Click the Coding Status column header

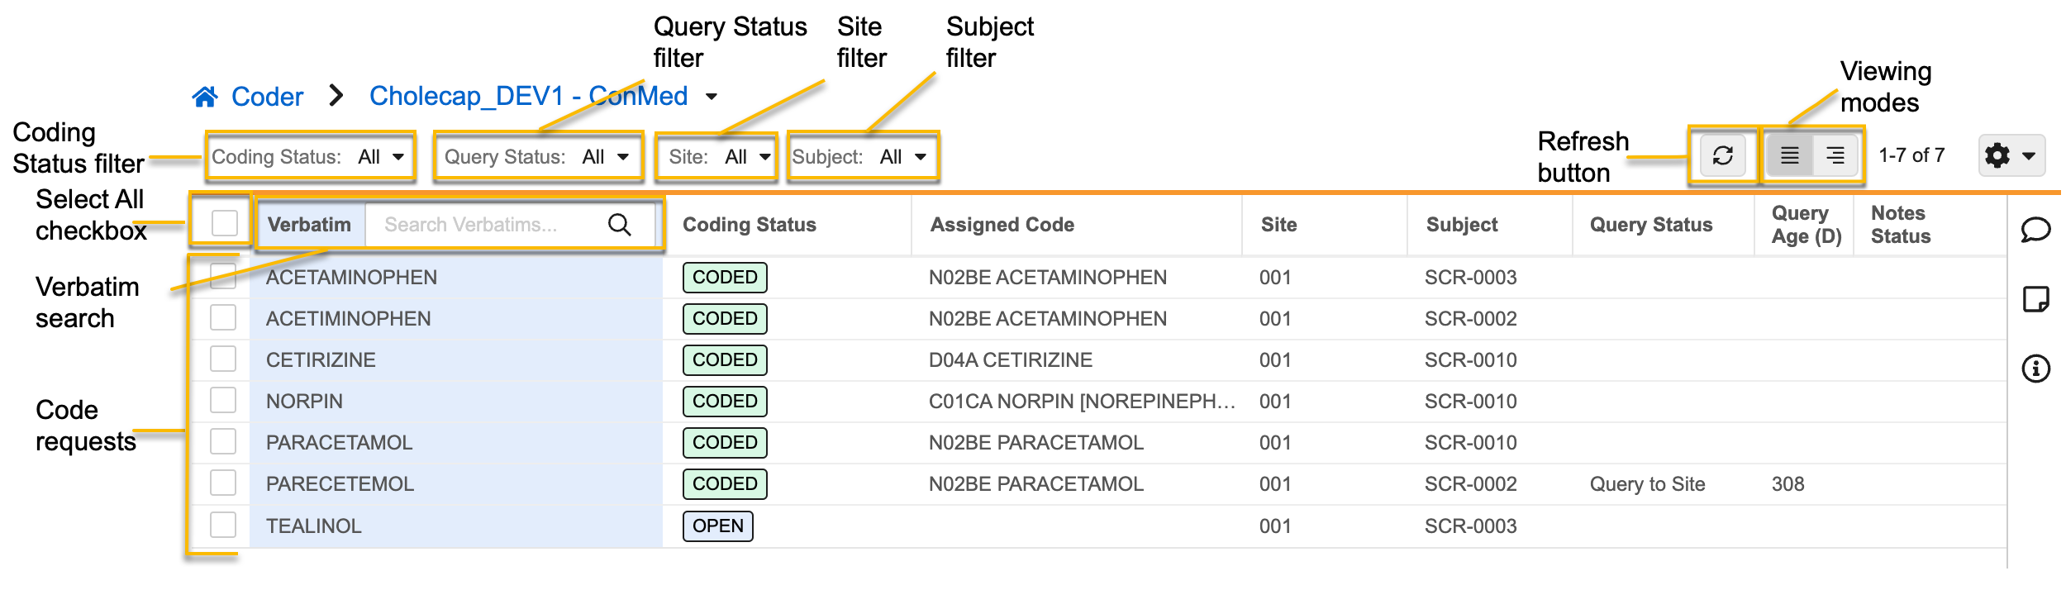coord(749,225)
